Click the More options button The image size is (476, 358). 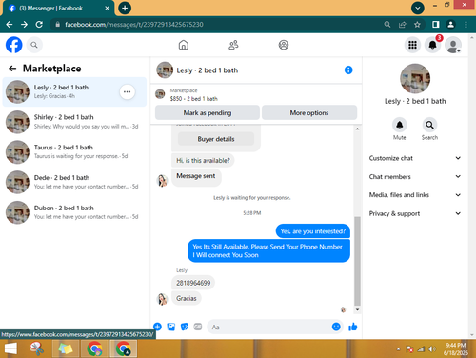coord(309,112)
